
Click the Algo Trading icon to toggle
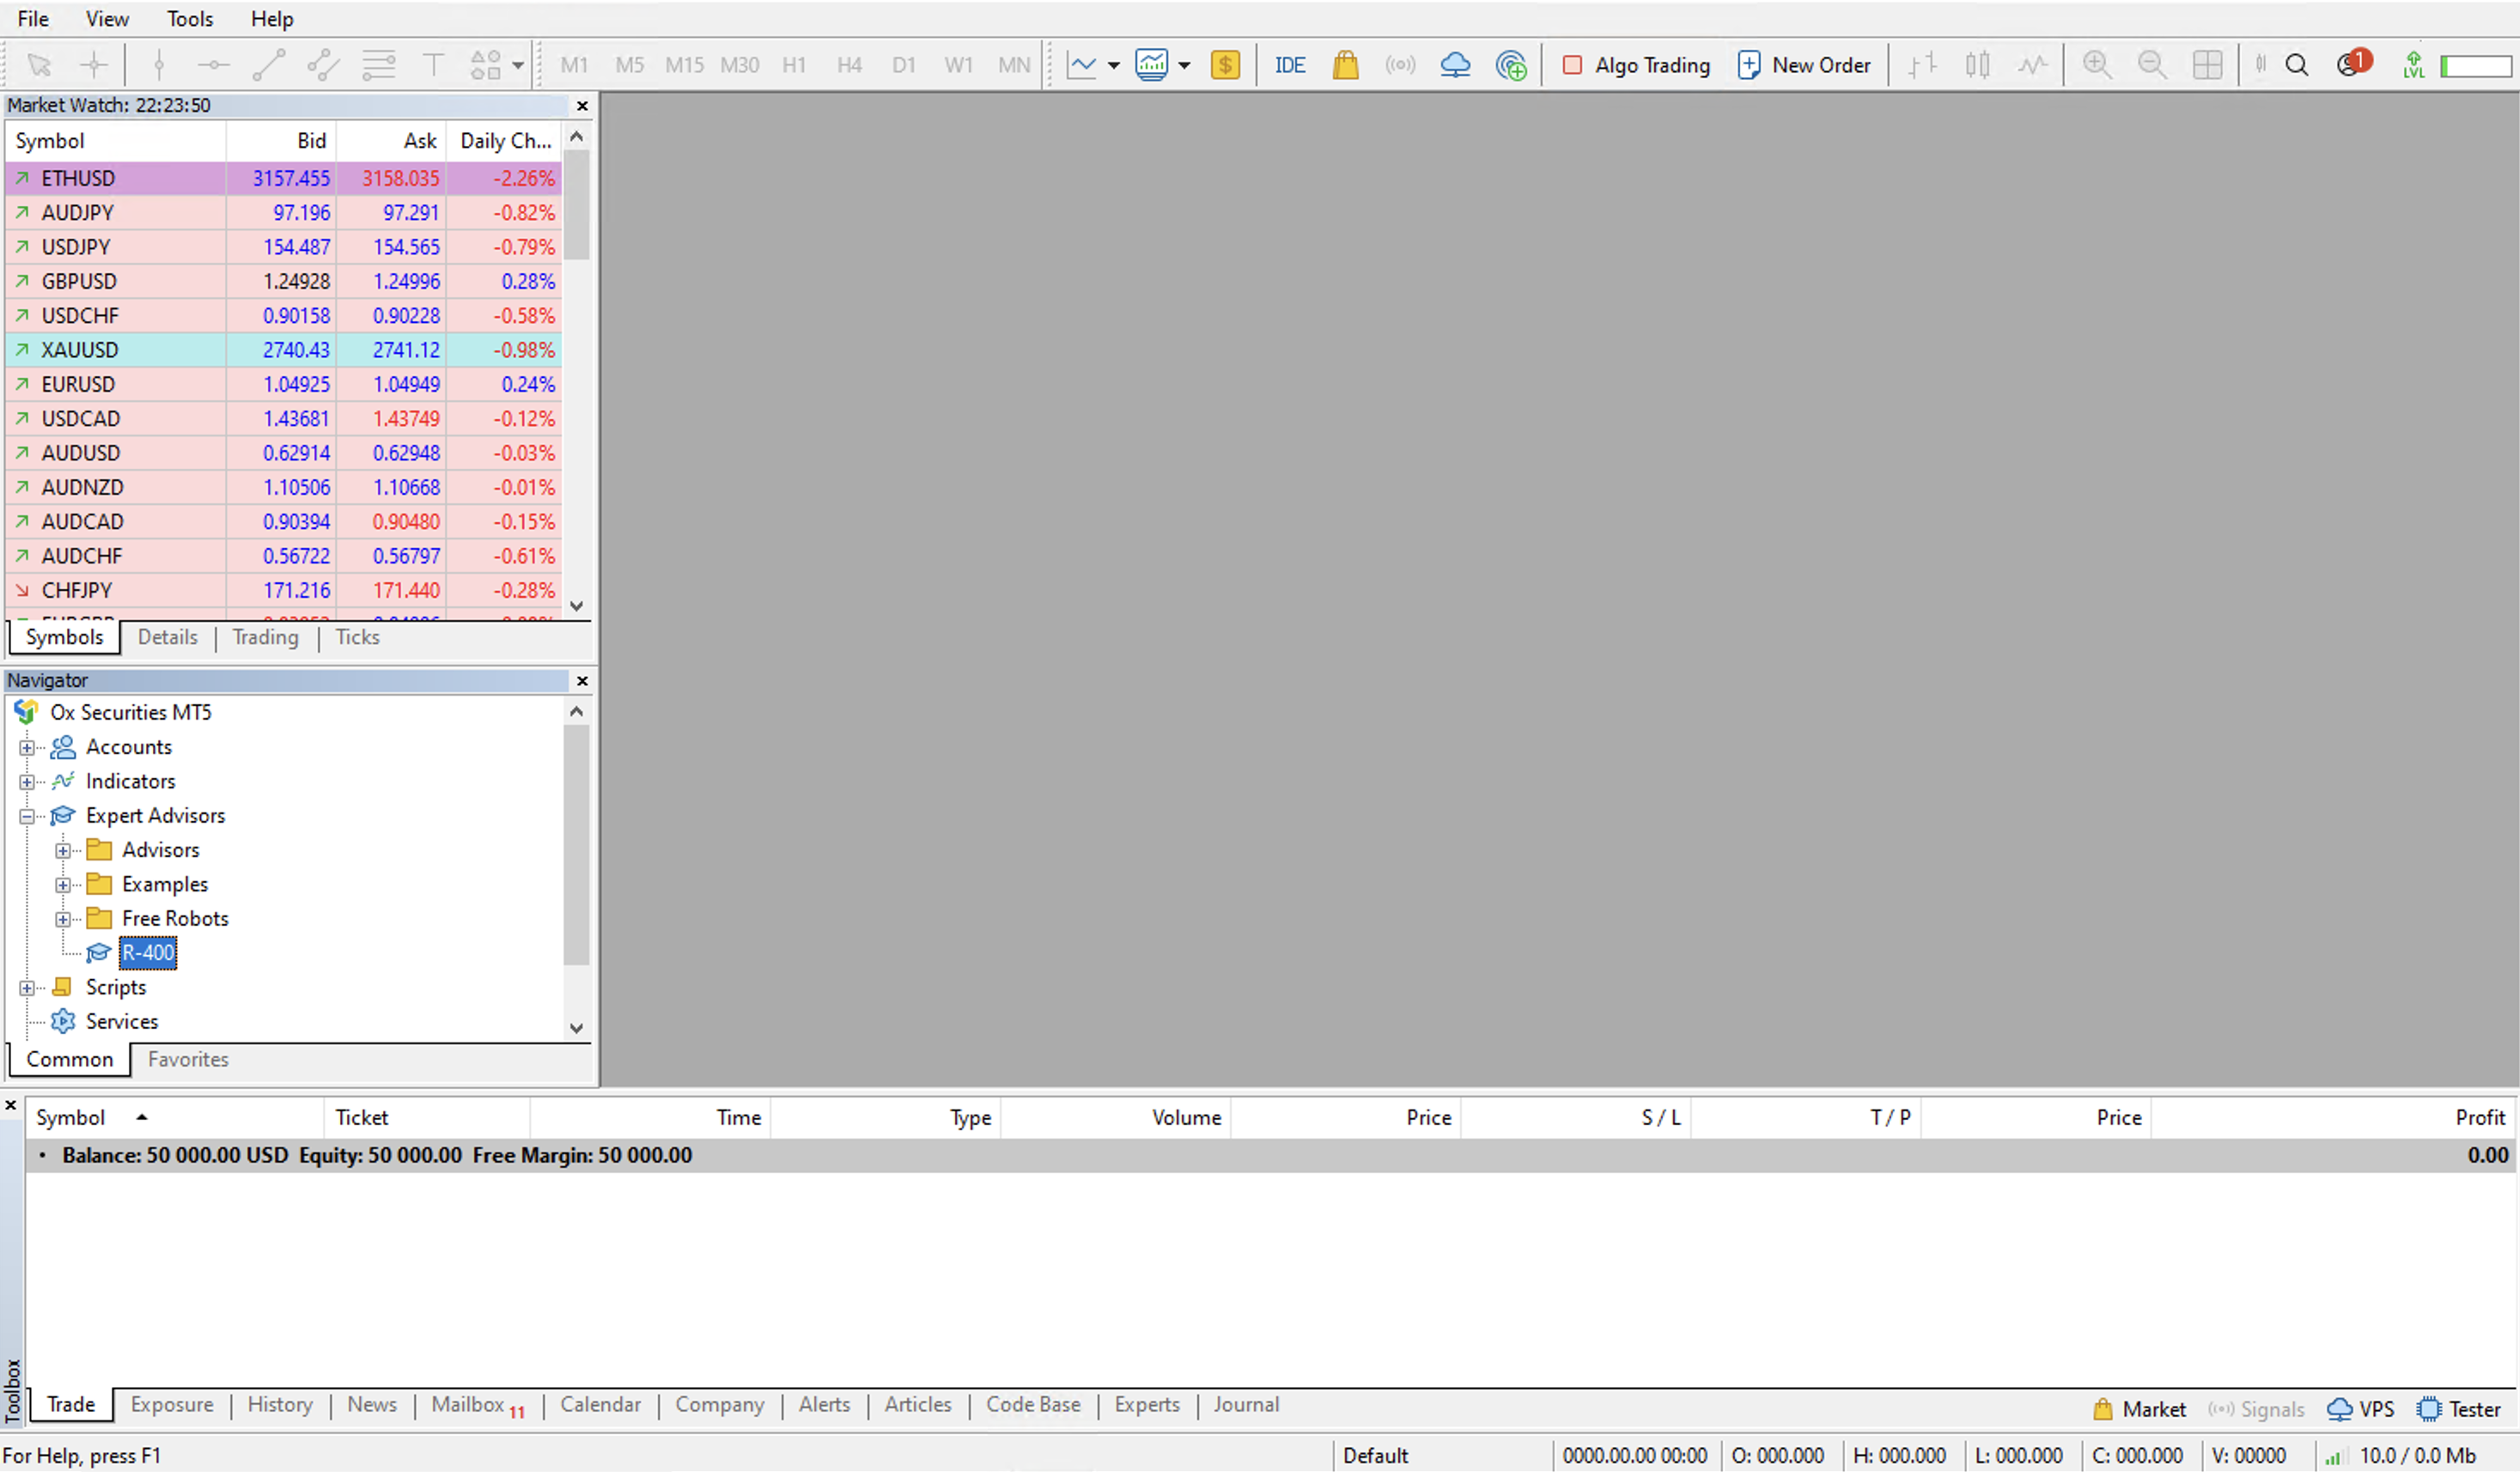(1630, 63)
